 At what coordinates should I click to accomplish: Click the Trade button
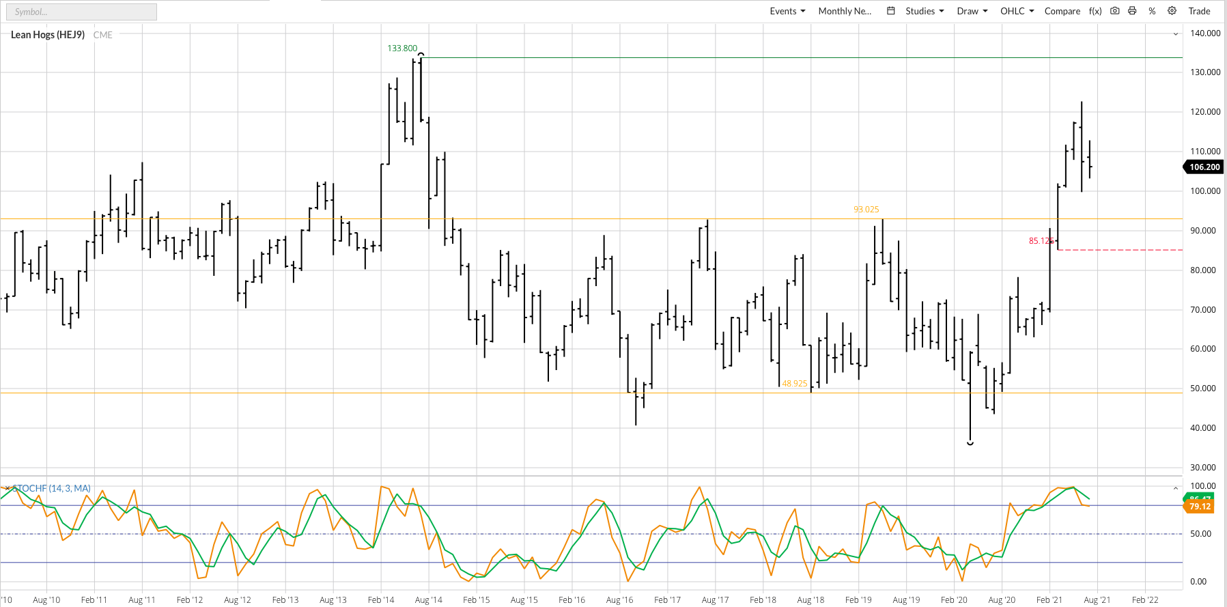point(1199,11)
